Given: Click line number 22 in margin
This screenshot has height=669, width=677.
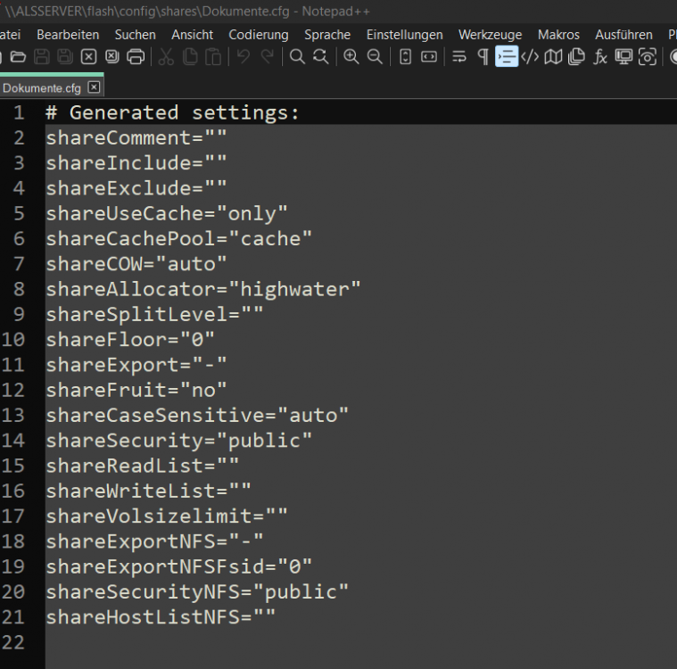Looking at the screenshot, I should [13, 642].
